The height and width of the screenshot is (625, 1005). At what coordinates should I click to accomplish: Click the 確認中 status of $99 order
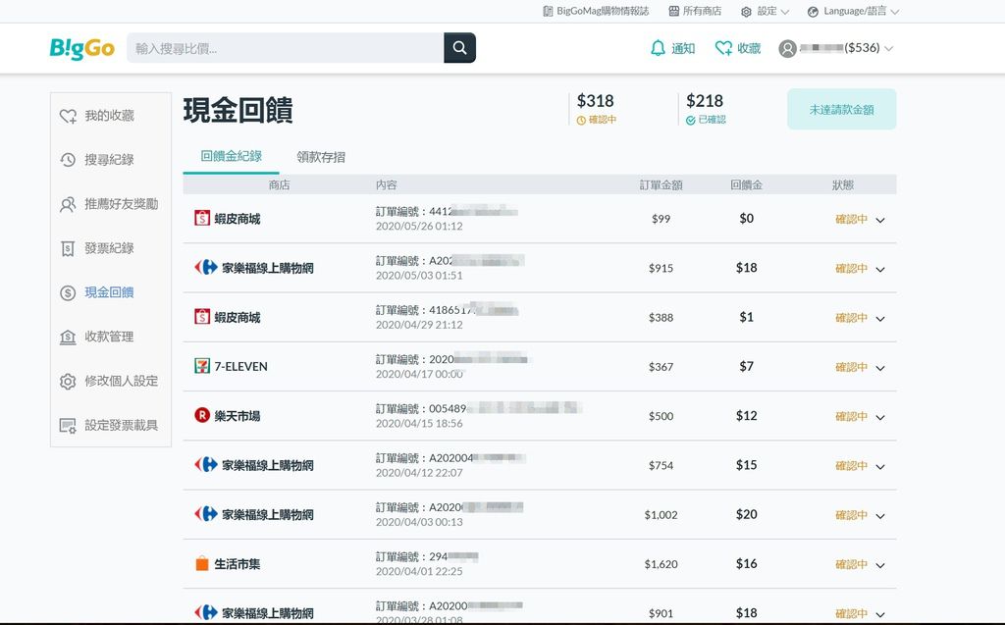tap(851, 219)
